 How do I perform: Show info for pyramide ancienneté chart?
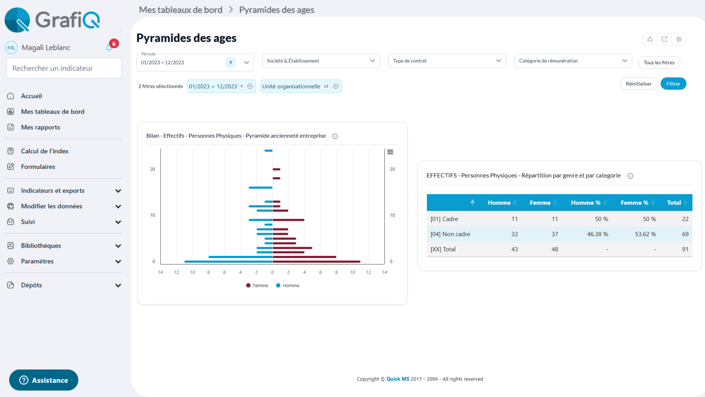point(335,136)
